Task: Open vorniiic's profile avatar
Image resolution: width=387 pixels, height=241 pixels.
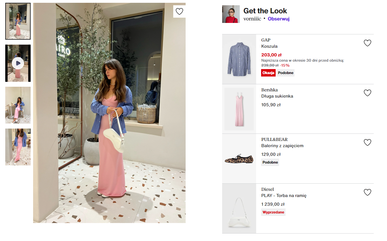Action: click(x=231, y=15)
